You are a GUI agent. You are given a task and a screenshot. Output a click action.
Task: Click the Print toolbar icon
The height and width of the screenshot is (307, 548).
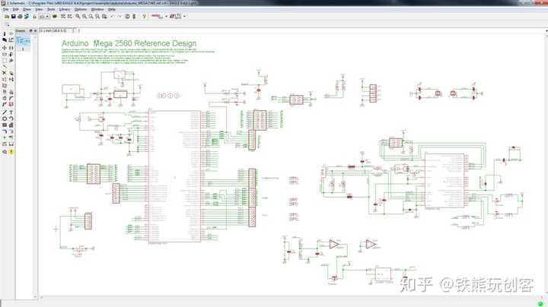pyautogui.click(x=20, y=16)
